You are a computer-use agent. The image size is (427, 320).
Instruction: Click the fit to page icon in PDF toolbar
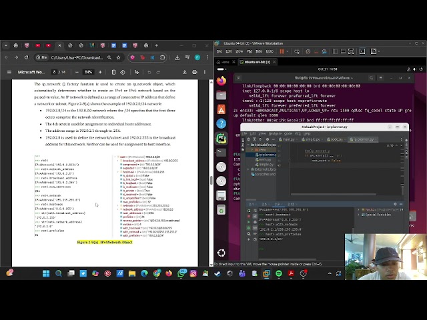[x=113, y=72]
